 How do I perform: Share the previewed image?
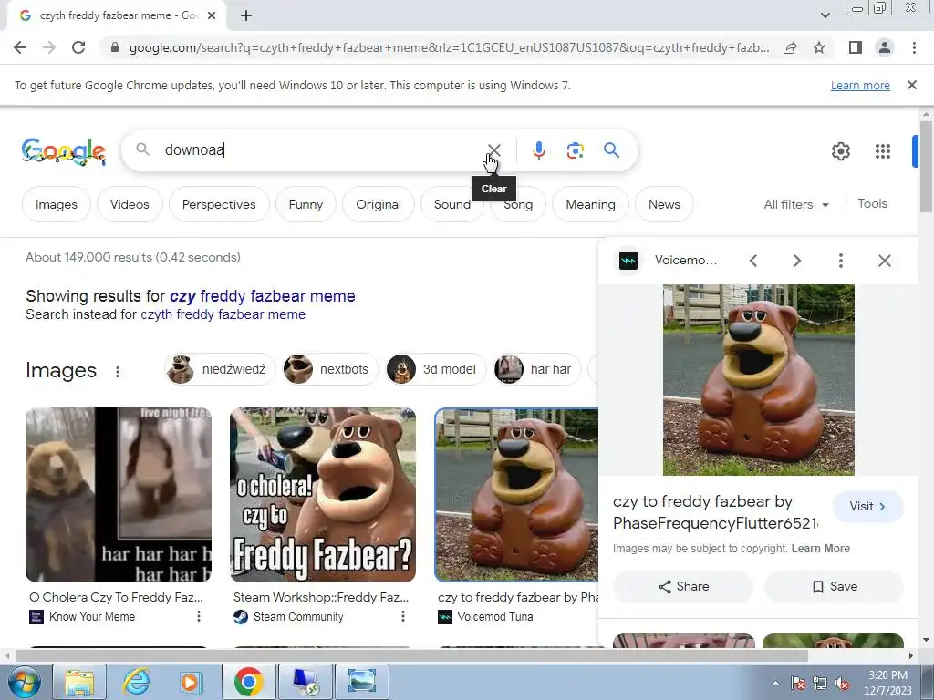tap(683, 587)
